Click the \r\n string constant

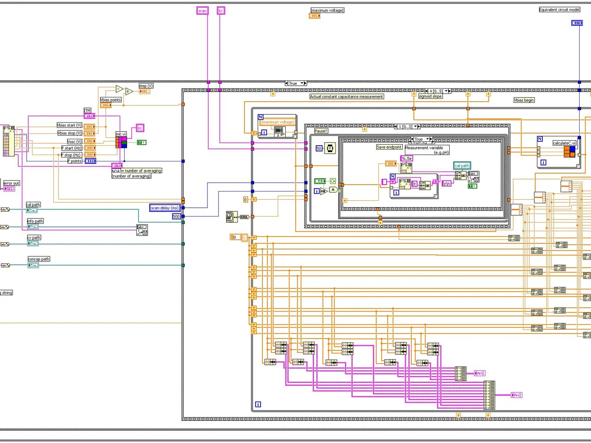click(x=447, y=183)
